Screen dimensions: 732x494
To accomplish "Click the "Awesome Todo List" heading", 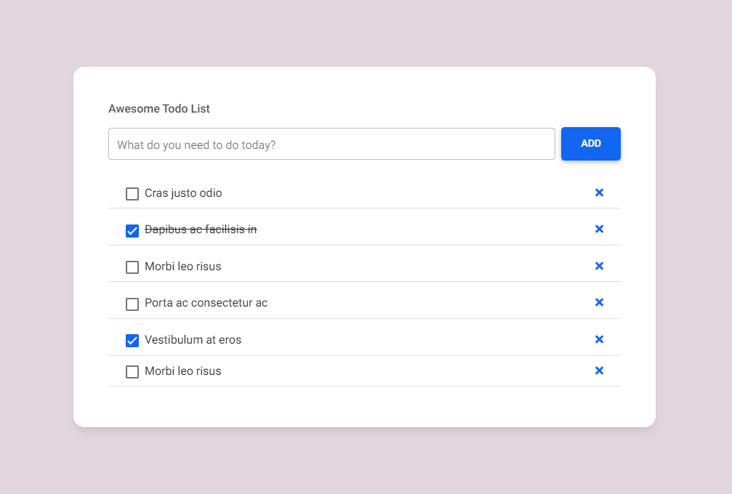I will point(158,108).
